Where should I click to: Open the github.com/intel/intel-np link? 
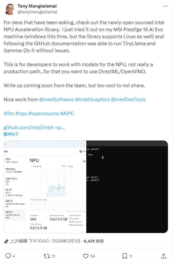[x=34, y=127]
